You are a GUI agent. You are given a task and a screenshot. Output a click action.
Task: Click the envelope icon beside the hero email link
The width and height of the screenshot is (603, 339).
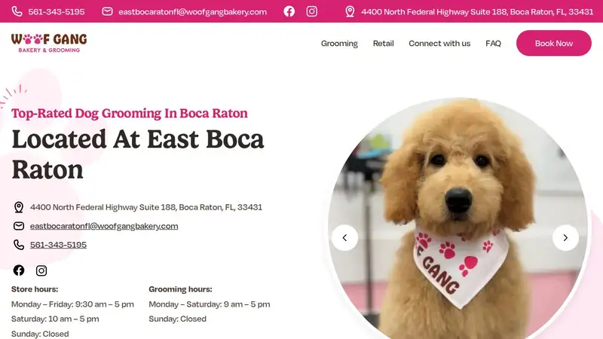(18, 226)
